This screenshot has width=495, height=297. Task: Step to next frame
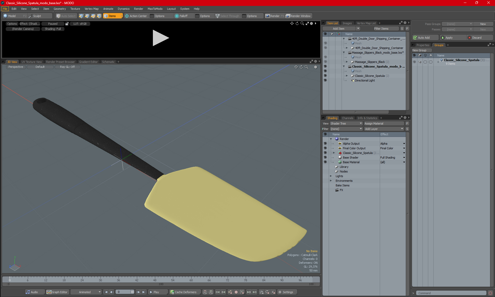click(x=138, y=292)
